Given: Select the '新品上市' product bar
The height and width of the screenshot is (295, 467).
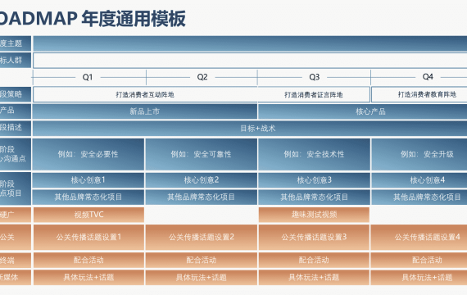Looking at the screenshot, I should [x=145, y=111].
